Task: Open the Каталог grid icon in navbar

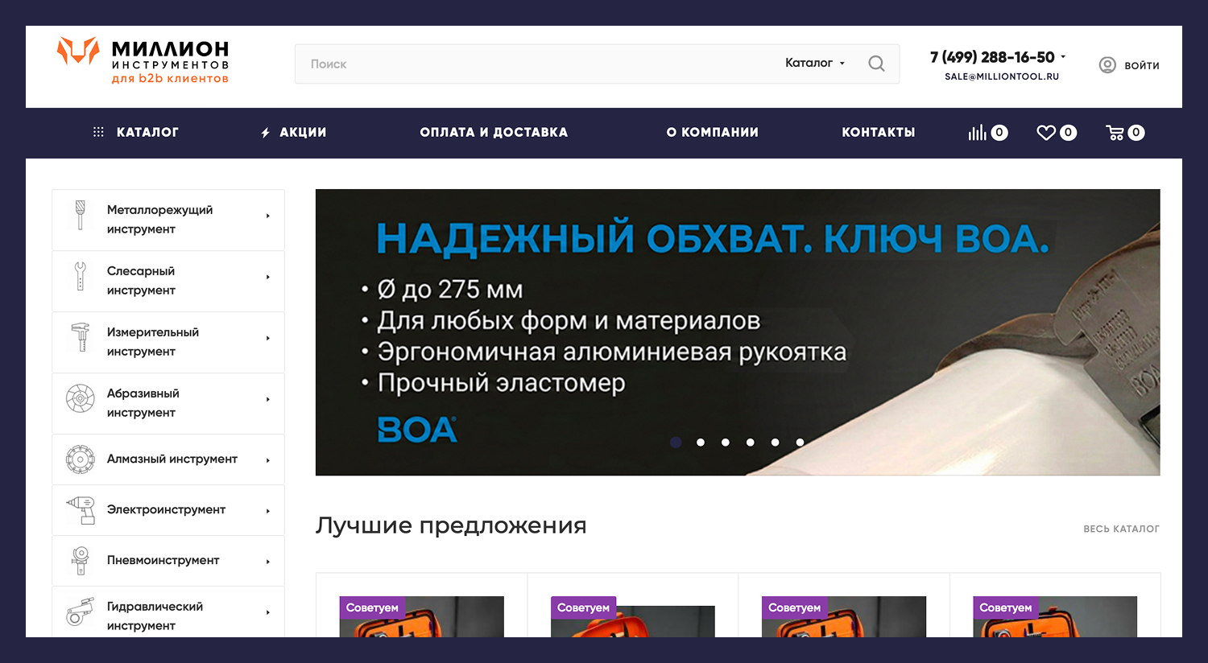Action: pyautogui.click(x=98, y=132)
